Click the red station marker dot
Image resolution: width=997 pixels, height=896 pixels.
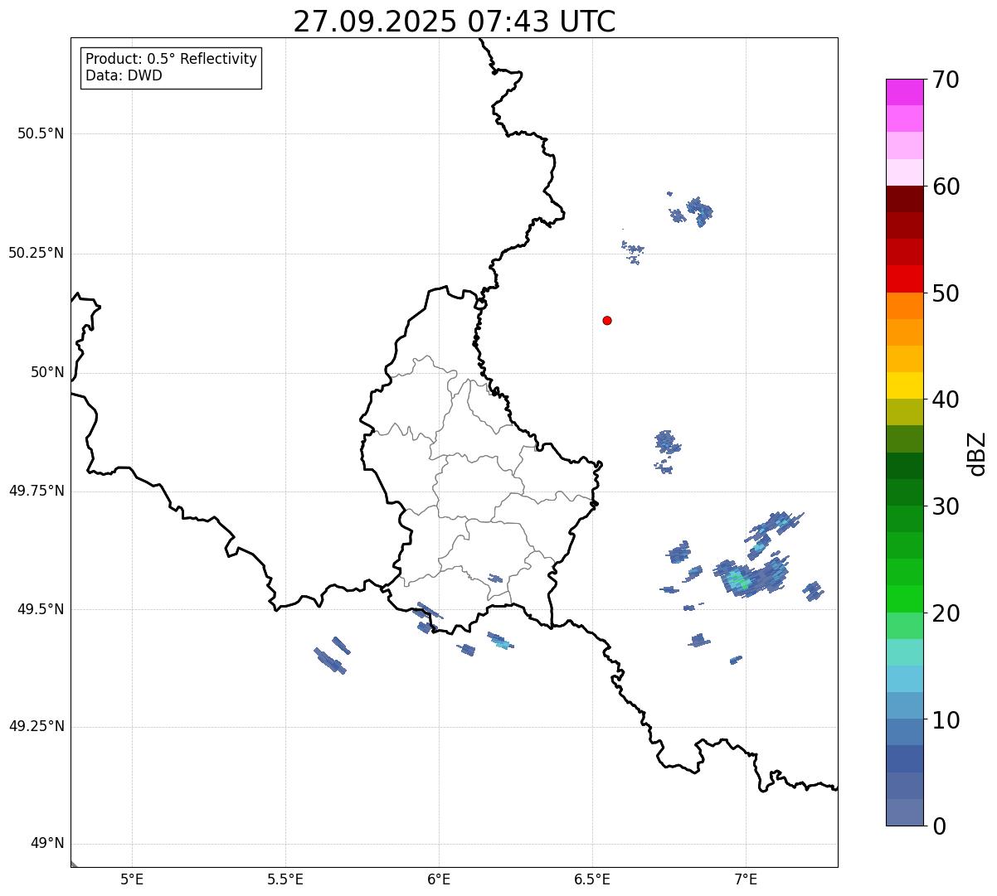[x=607, y=320]
